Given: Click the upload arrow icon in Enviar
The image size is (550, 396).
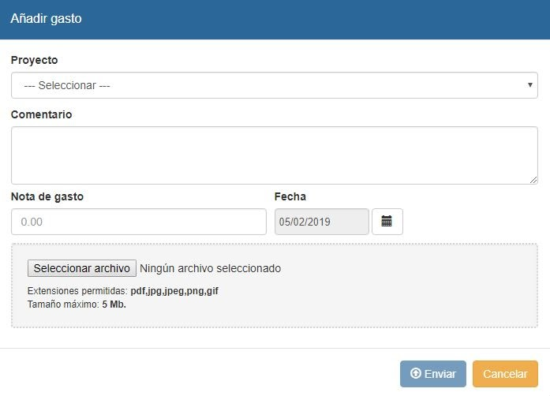Looking at the screenshot, I should 415,374.
